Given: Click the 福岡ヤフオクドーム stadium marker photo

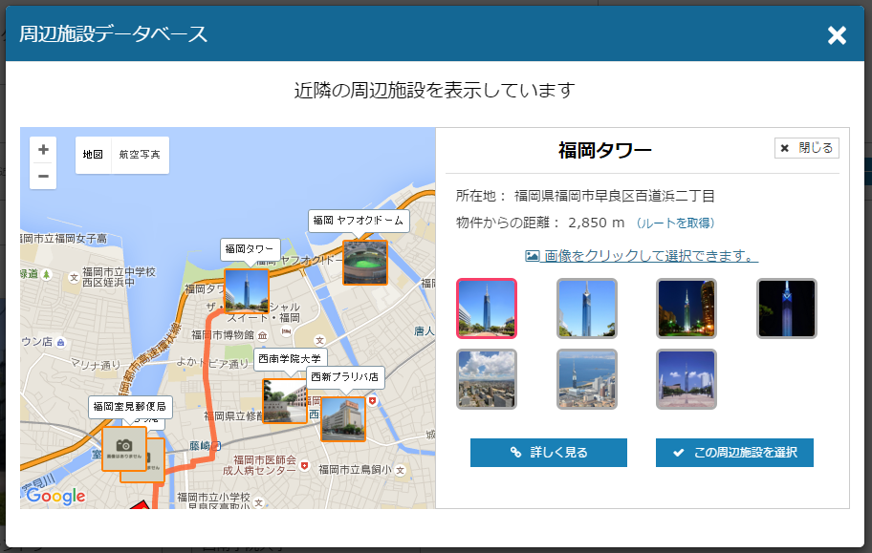Looking at the screenshot, I should pos(365,263).
